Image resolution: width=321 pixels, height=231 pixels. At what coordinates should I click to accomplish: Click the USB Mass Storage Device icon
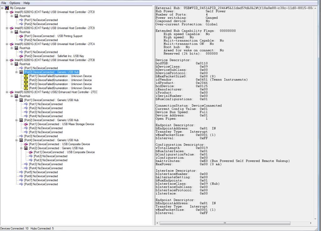[26, 124]
